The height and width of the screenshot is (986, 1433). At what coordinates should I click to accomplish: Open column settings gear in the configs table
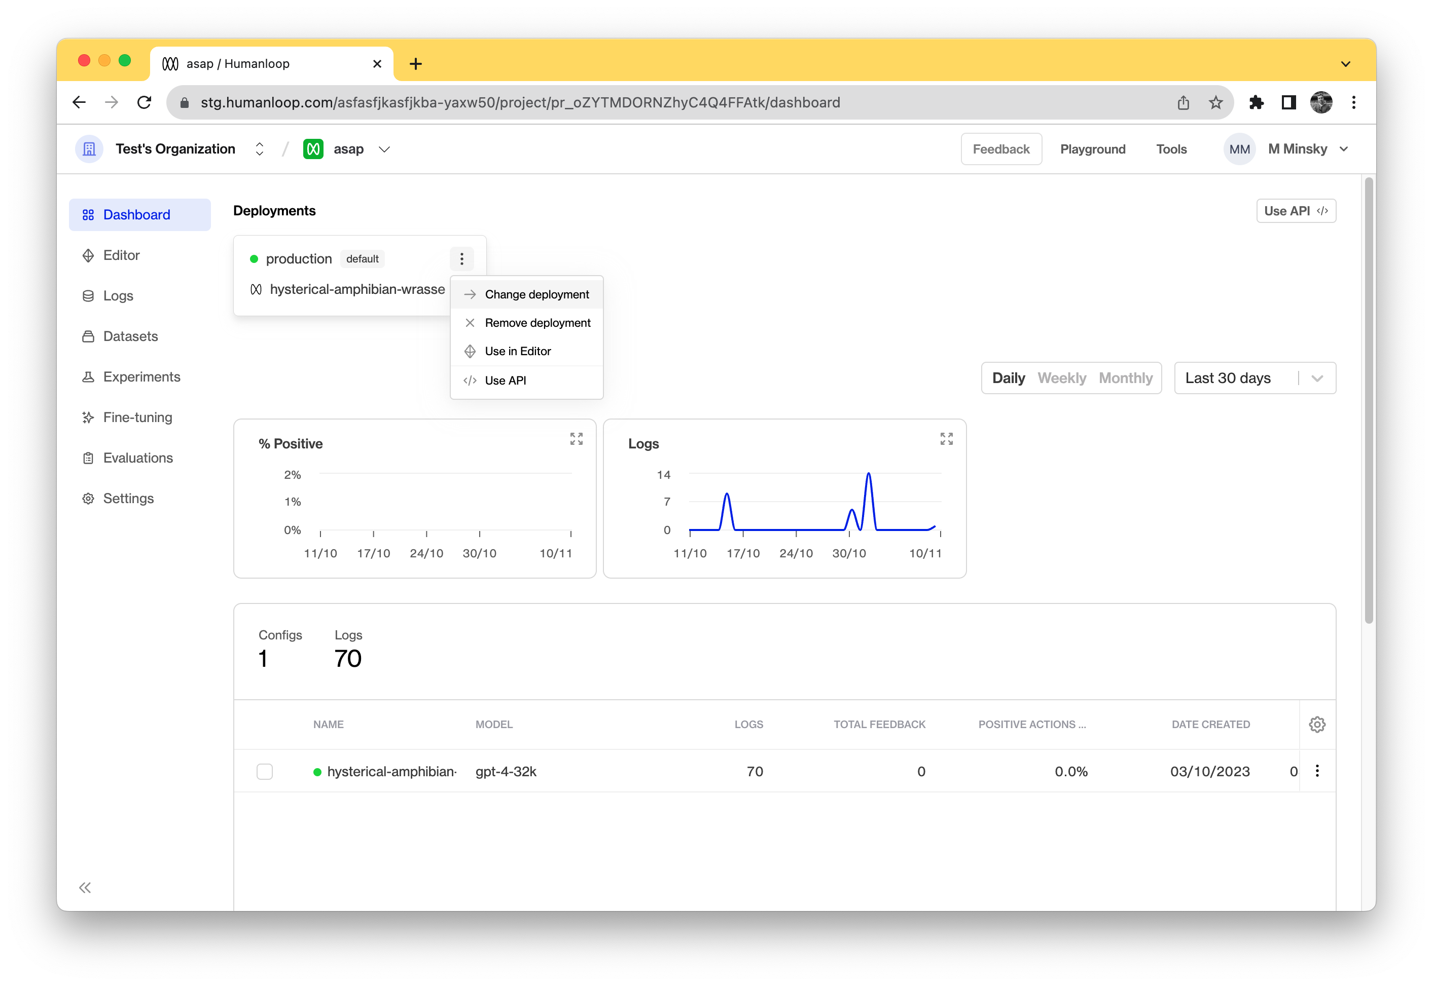tap(1317, 724)
